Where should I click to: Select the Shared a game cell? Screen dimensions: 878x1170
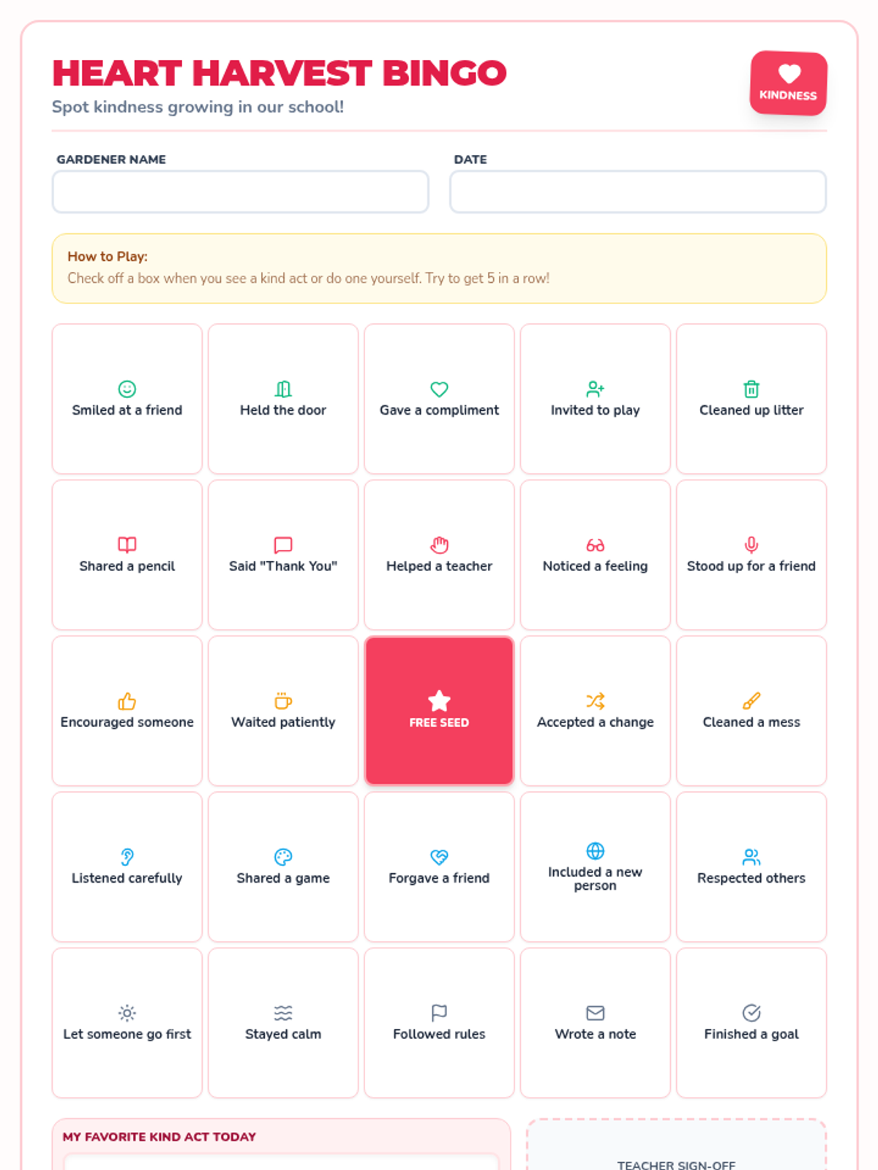pyautogui.click(x=283, y=867)
